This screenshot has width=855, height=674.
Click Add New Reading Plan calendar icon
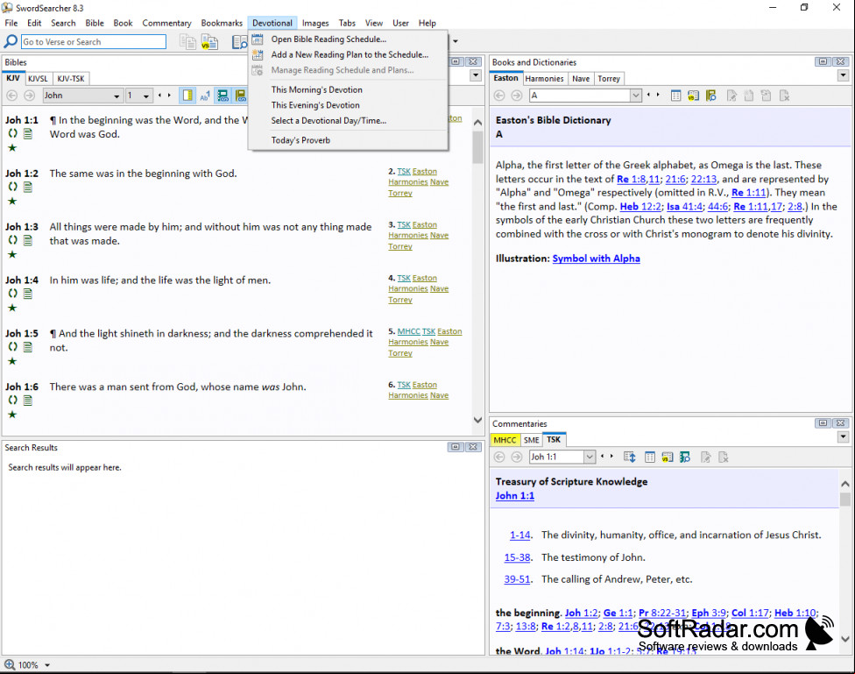pos(258,54)
